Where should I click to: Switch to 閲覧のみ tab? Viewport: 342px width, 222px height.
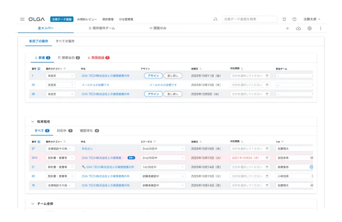tap(158, 28)
